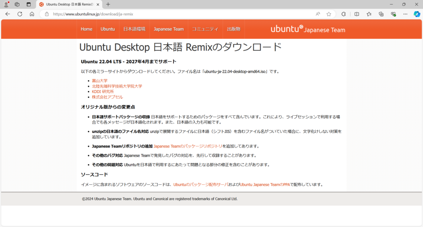
Task: Click the page title Ubuntu Desktop 日本語 Remixのダウンロード
Action: point(180,47)
